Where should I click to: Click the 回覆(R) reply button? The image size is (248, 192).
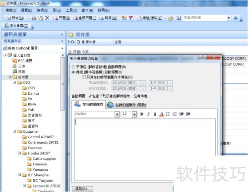click(62, 18)
